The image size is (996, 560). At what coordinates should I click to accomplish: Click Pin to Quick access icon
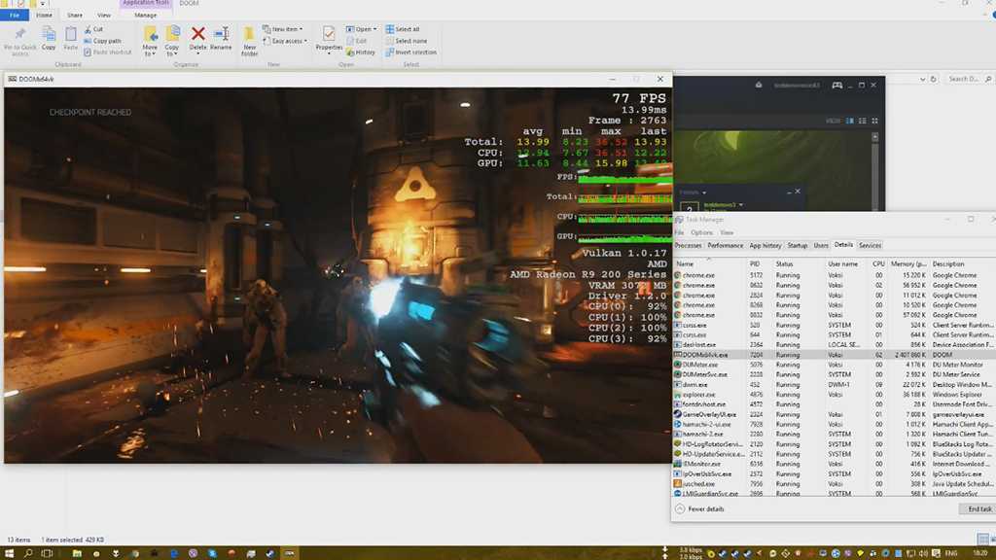[19, 34]
